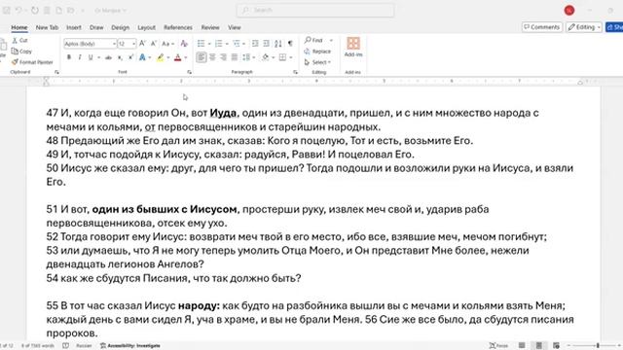
Task: Toggle Italic formatting
Action: point(80,57)
